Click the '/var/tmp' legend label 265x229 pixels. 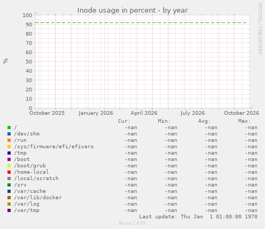(27, 210)
